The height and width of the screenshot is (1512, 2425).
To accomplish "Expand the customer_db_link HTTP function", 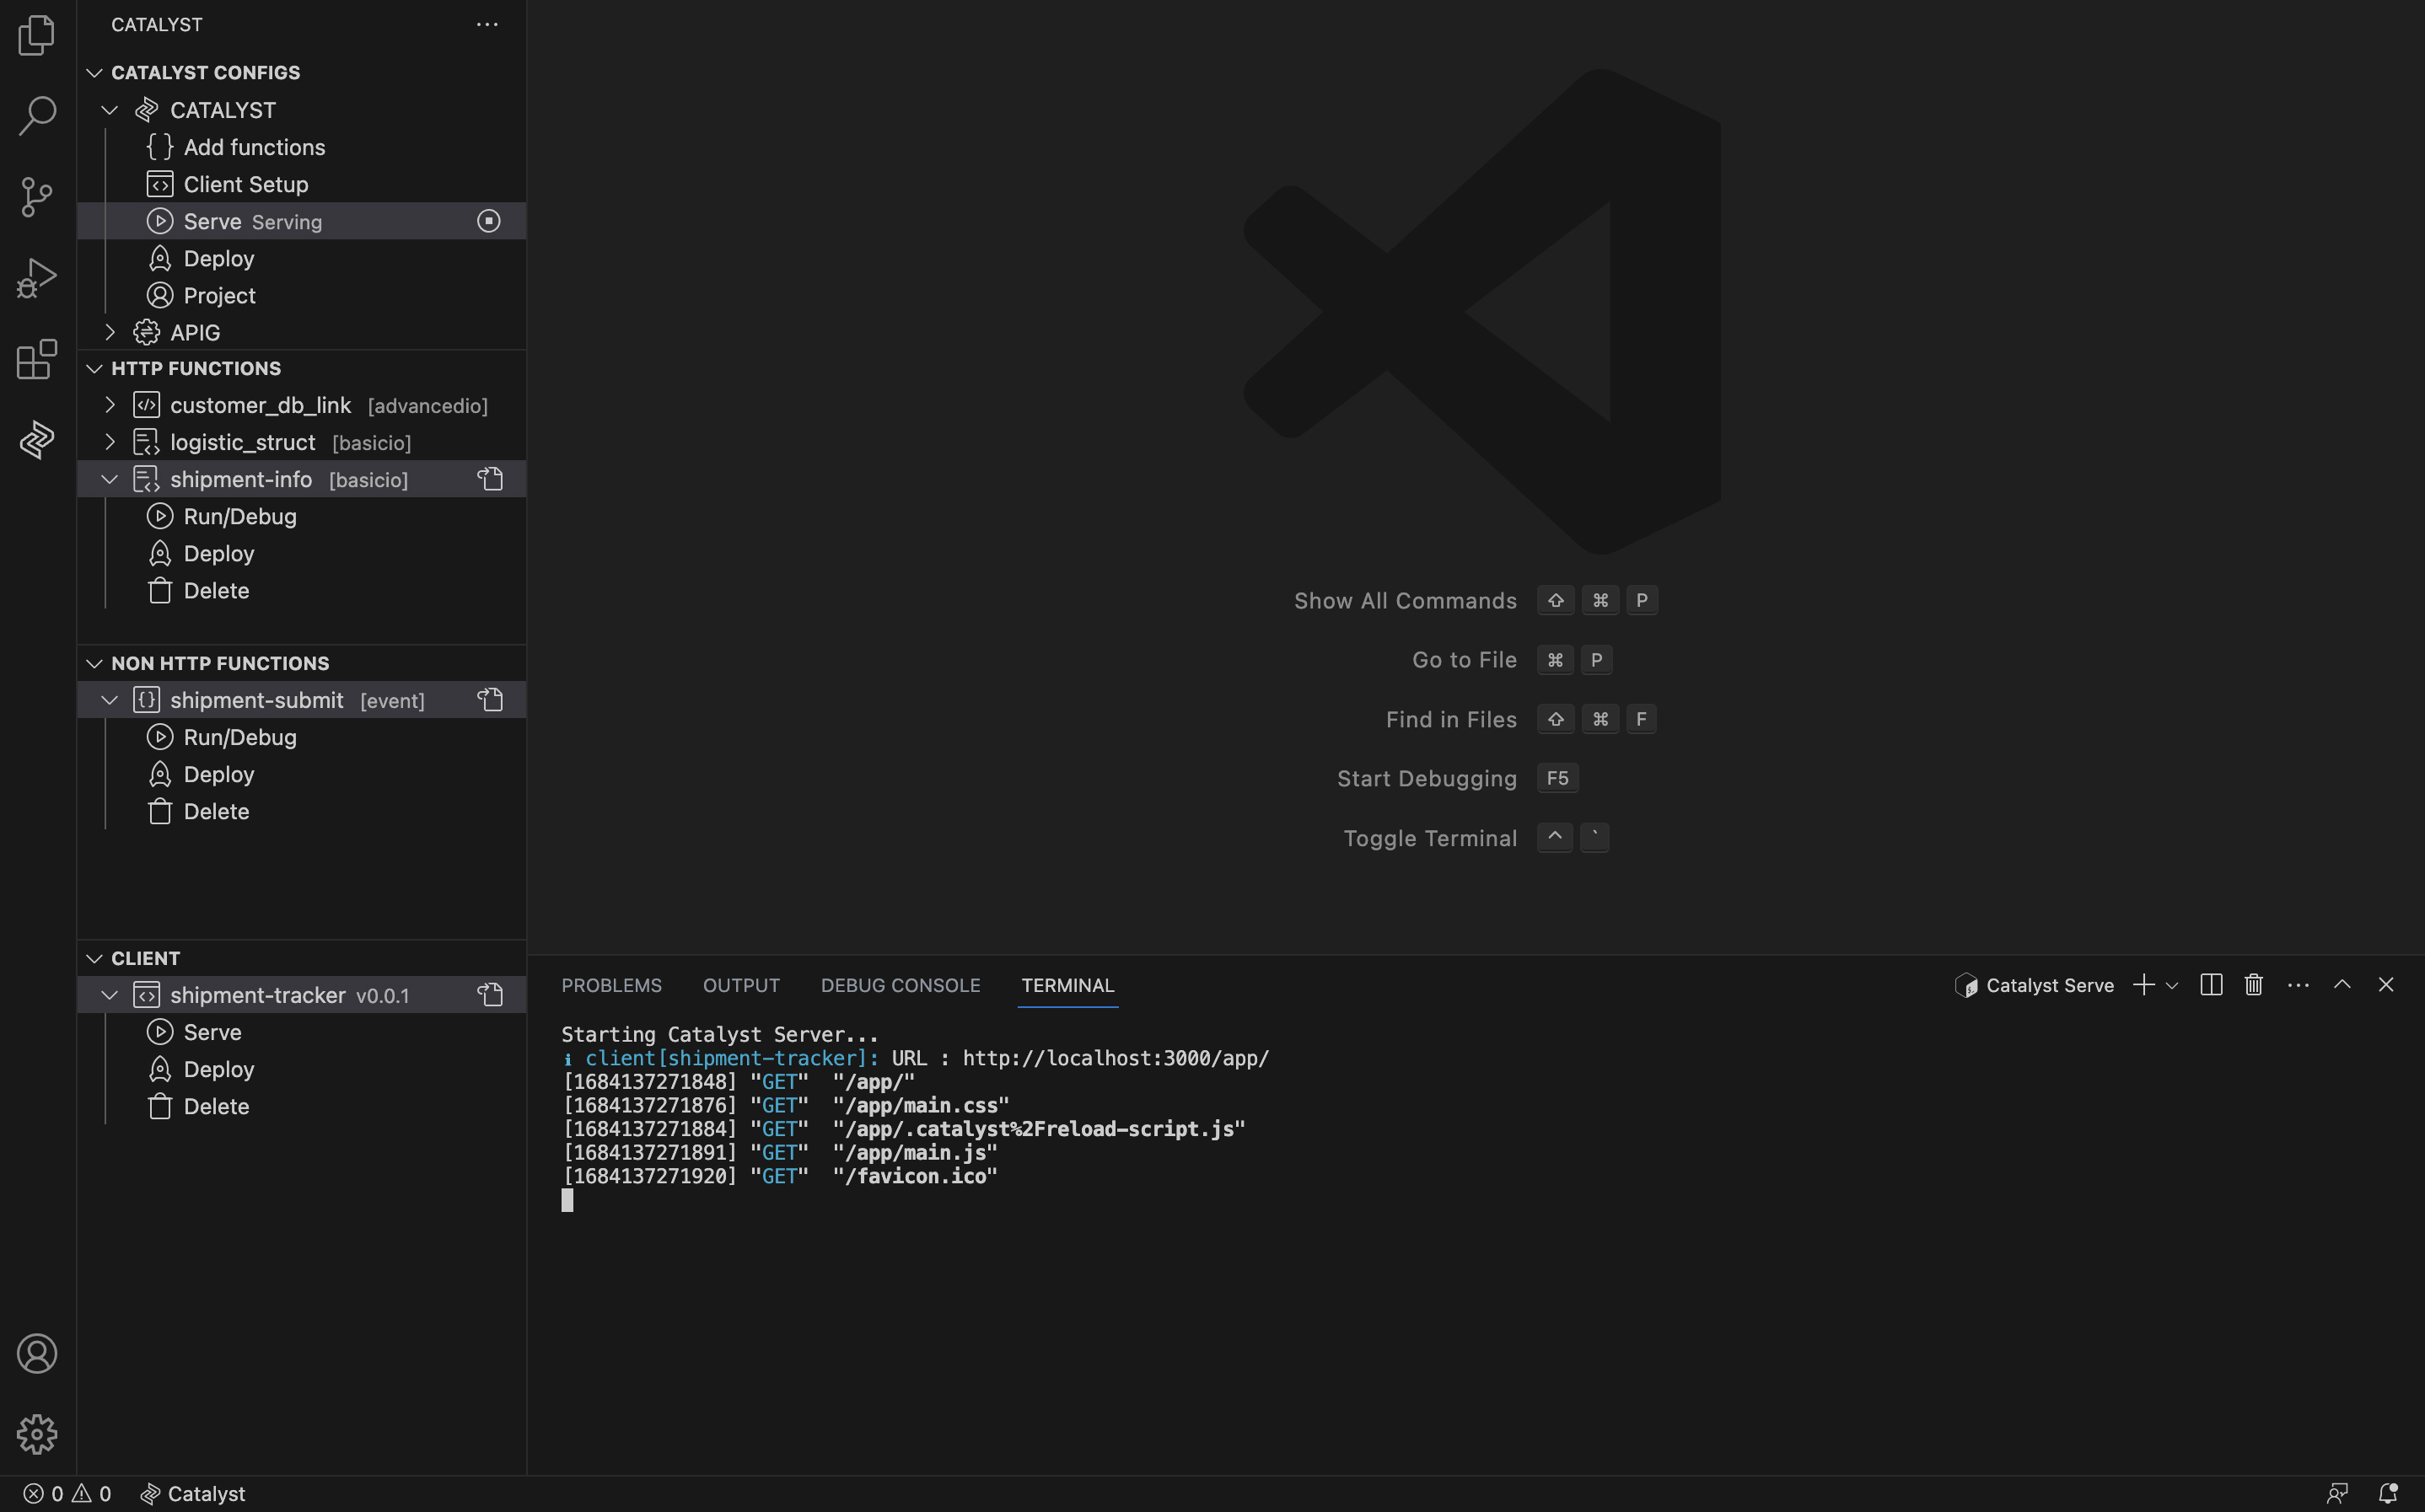I will 108,406.
